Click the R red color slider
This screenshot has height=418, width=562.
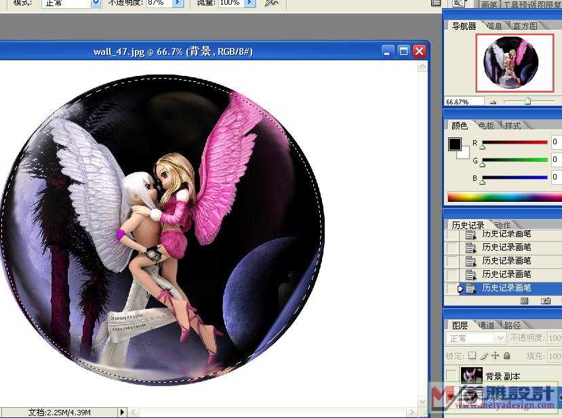[x=515, y=142]
